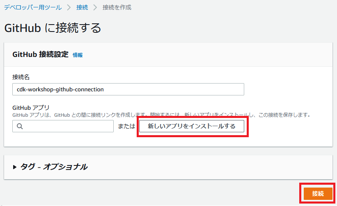Viewport: 337px width, 206px height.
Task: Click the magnifier icon in GitHub アプリ field
Action: [x=20, y=126]
